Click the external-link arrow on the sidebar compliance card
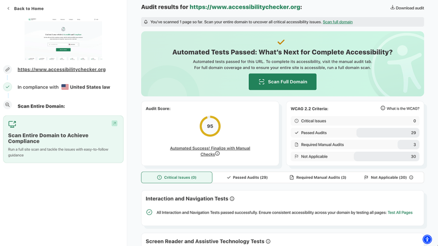 [114, 123]
